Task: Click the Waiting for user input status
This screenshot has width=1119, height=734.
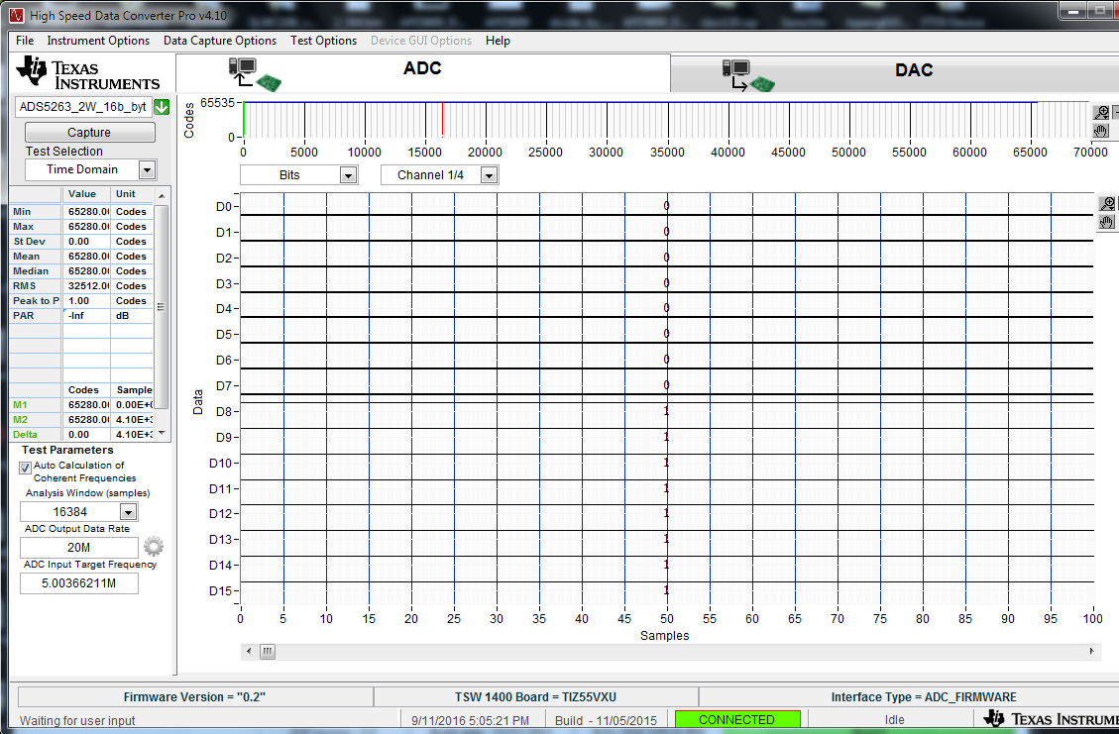Action: click(x=77, y=720)
